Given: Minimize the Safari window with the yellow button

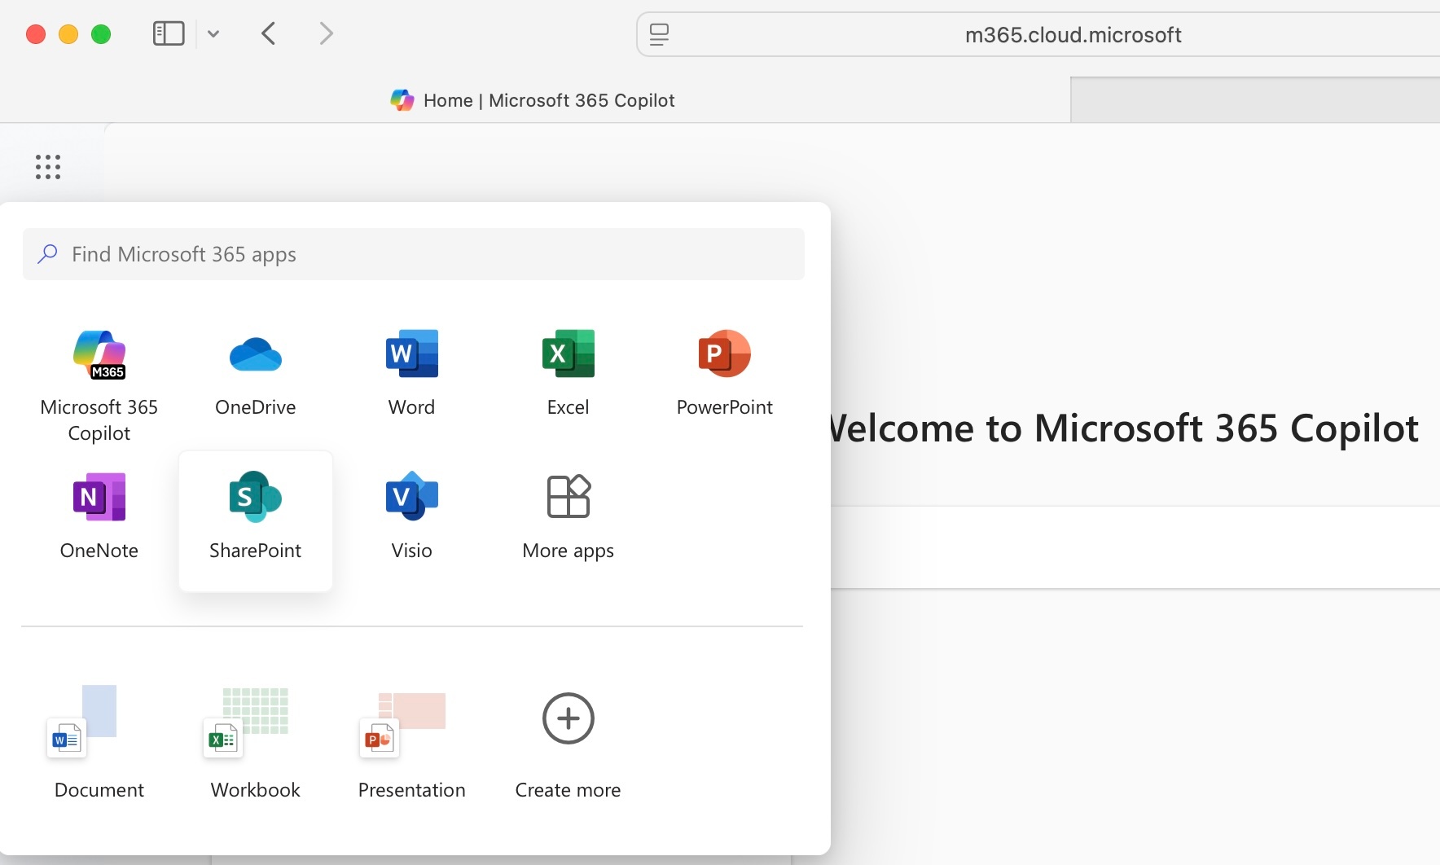Looking at the screenshot, I should [68, 34].
